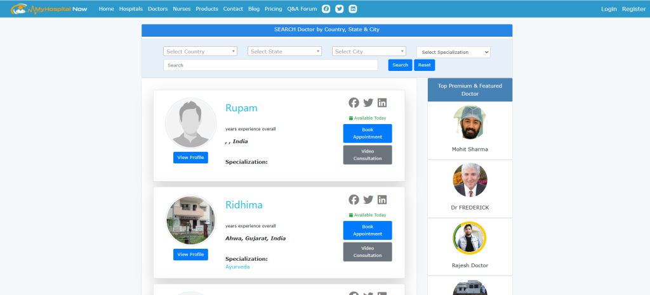Open the Contact menu item
This screenshot has height=295, width=650.
coord(233,9)
